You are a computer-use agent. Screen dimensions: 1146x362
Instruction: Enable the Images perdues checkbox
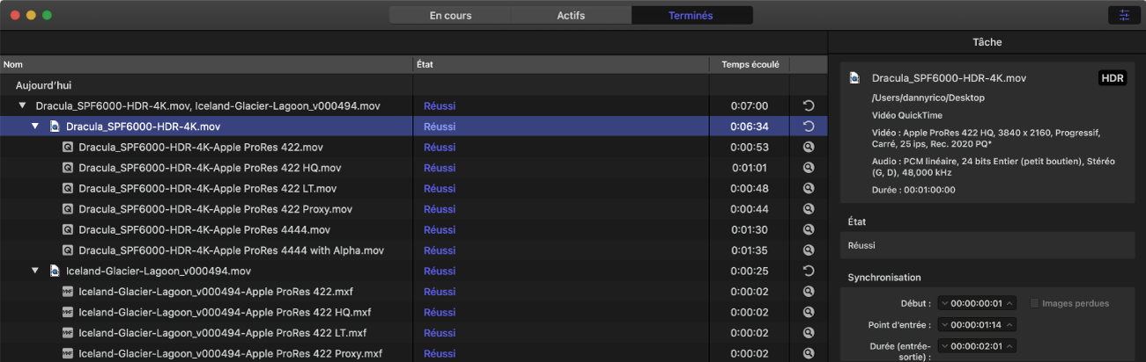click(1035, 303)
